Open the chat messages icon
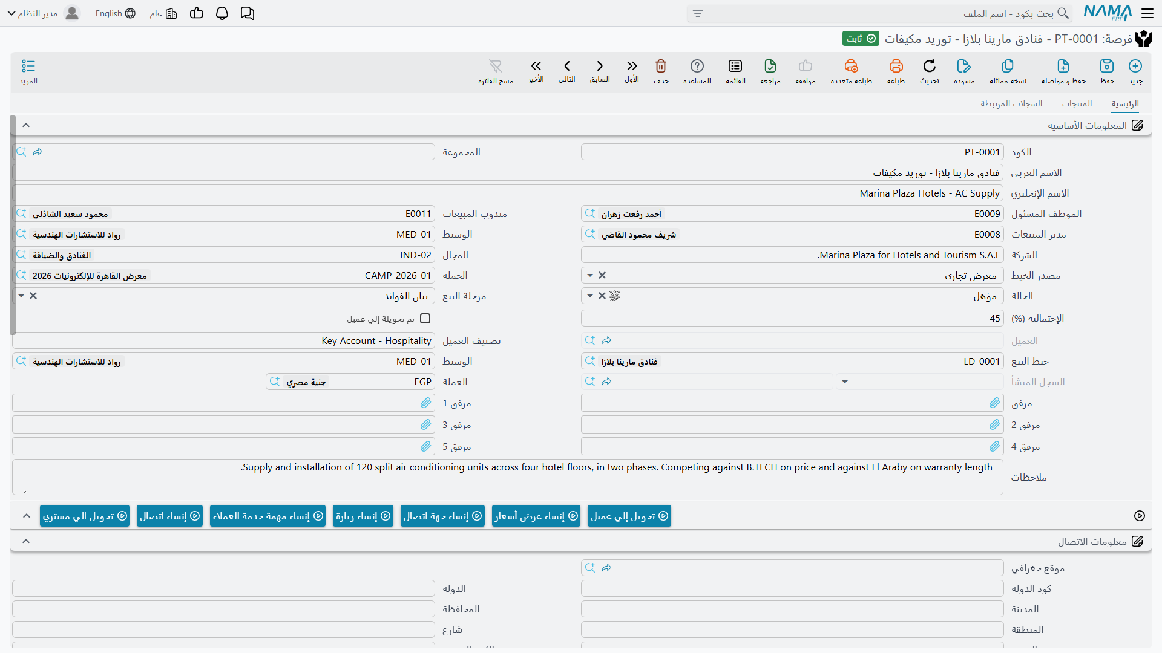Image resolution: width=1162 pixels, height=653 pixels. pos(248,13)
